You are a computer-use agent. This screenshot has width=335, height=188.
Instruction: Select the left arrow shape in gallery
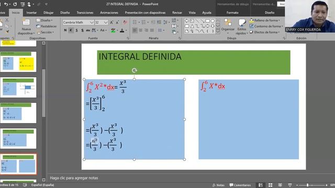(187, 21)
